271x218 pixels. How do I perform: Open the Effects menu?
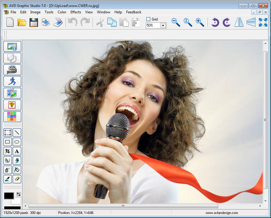tap(75, 12)
